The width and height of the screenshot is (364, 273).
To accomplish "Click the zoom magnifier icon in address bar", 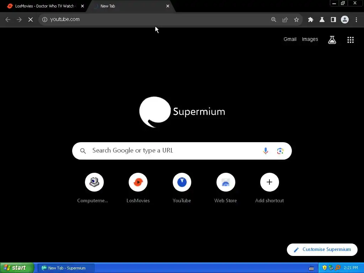I will [x=274, y=20].
